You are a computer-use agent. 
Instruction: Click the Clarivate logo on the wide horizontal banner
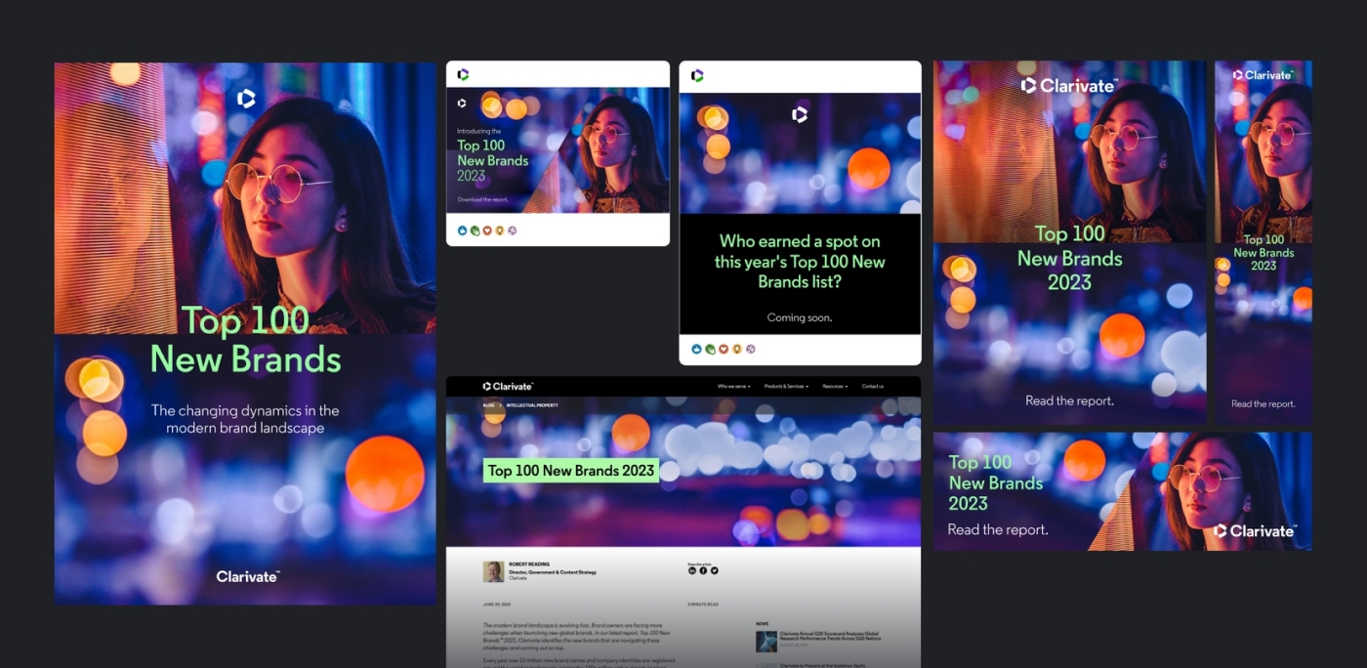pos(1255,530)
